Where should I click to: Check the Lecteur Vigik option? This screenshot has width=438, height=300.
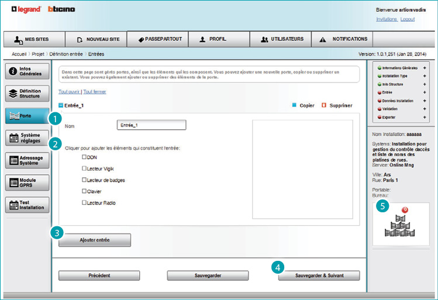[84, 168]
